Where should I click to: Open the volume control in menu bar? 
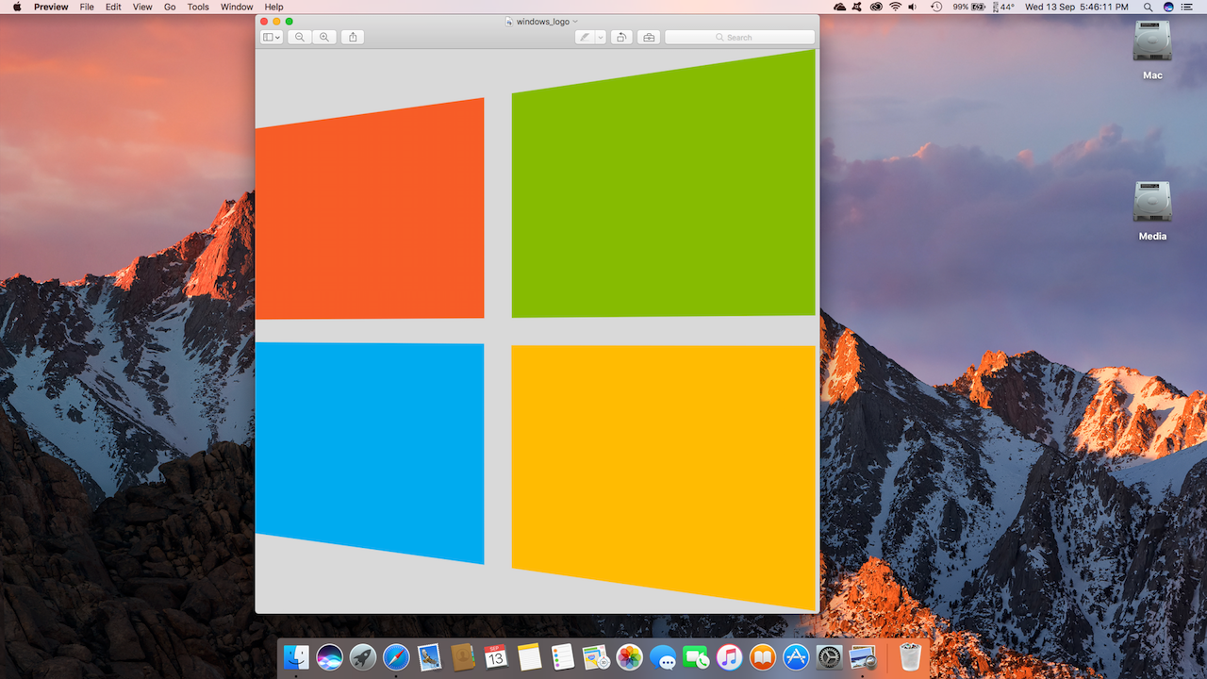[x=913, y=7]
